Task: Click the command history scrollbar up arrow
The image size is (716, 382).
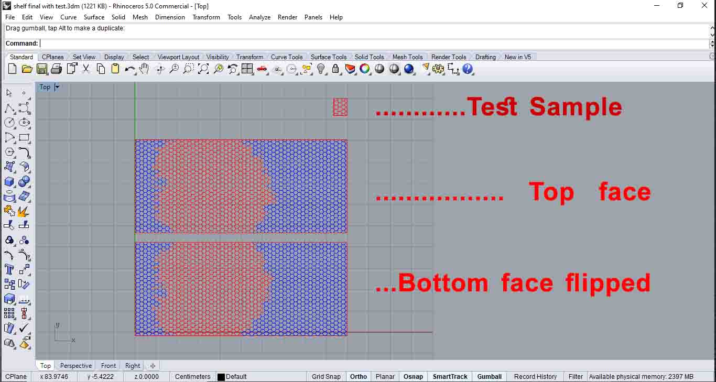Action: tap(712, 27)
